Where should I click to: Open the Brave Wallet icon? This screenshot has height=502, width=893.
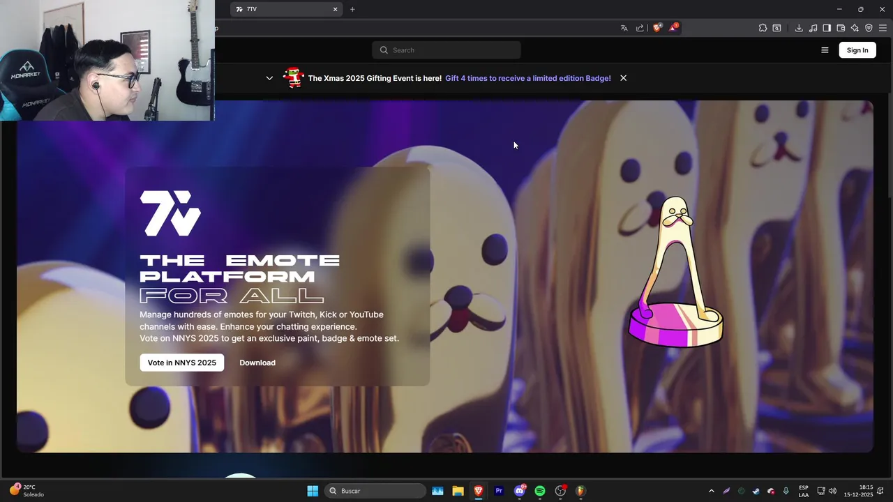[841, 28]
